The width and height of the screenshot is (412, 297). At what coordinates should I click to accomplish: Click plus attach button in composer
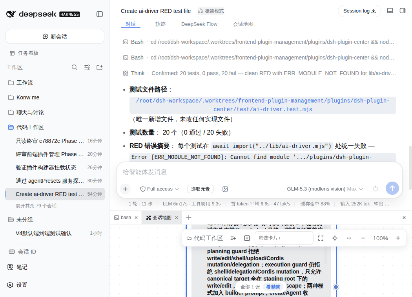click(125, 189)
